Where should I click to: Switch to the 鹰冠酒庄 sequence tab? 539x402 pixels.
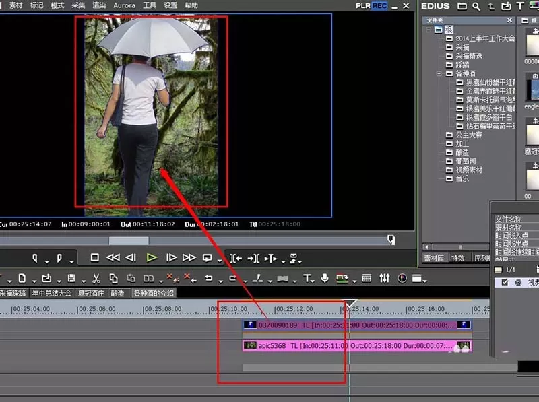point(91,293)
